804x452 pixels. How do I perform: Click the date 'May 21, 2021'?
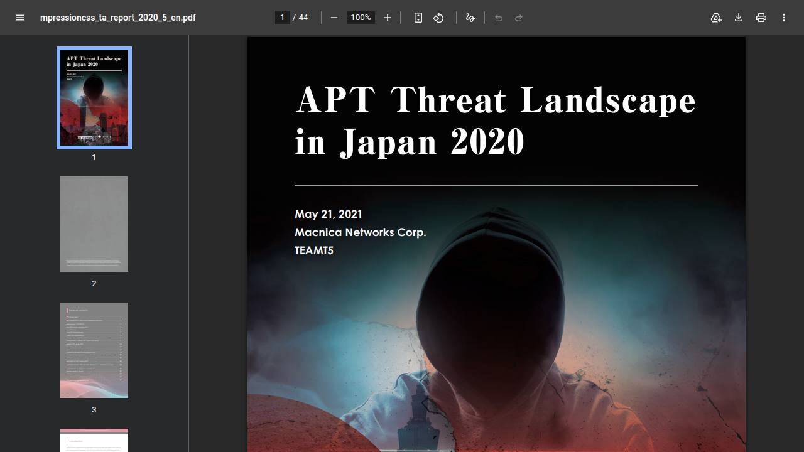tap(329, 214)
